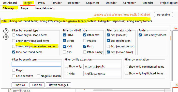
Task: Enable Show only in-scope items
Action: point(14,35)
